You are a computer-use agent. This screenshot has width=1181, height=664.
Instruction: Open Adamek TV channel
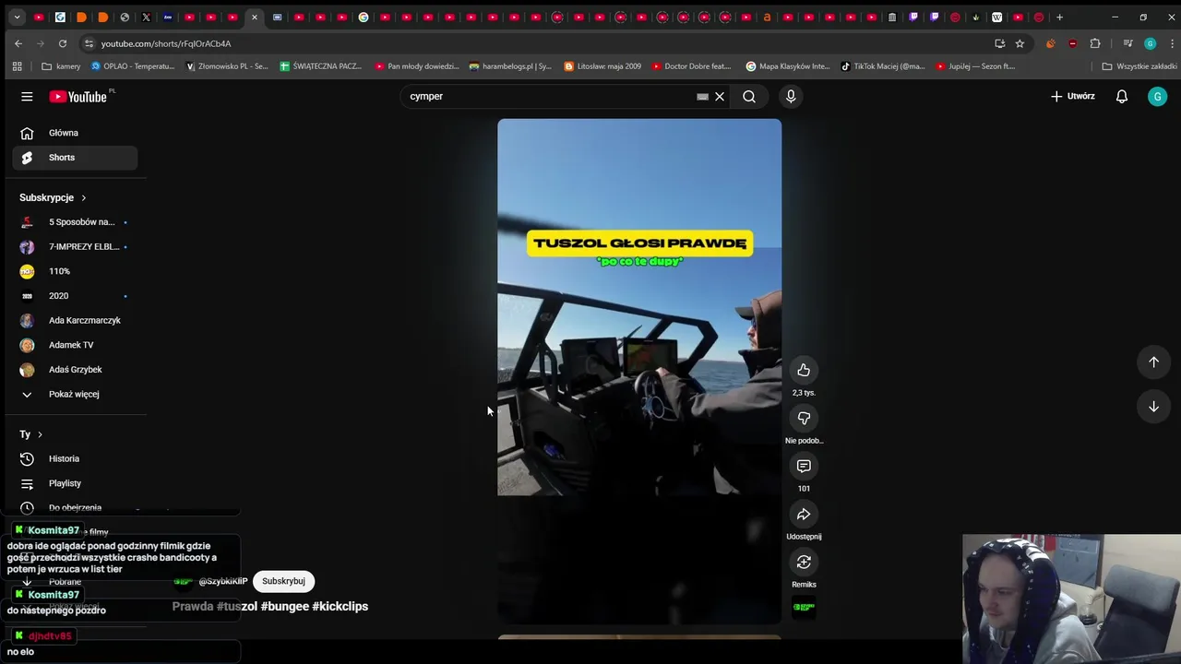pos(75,345)
